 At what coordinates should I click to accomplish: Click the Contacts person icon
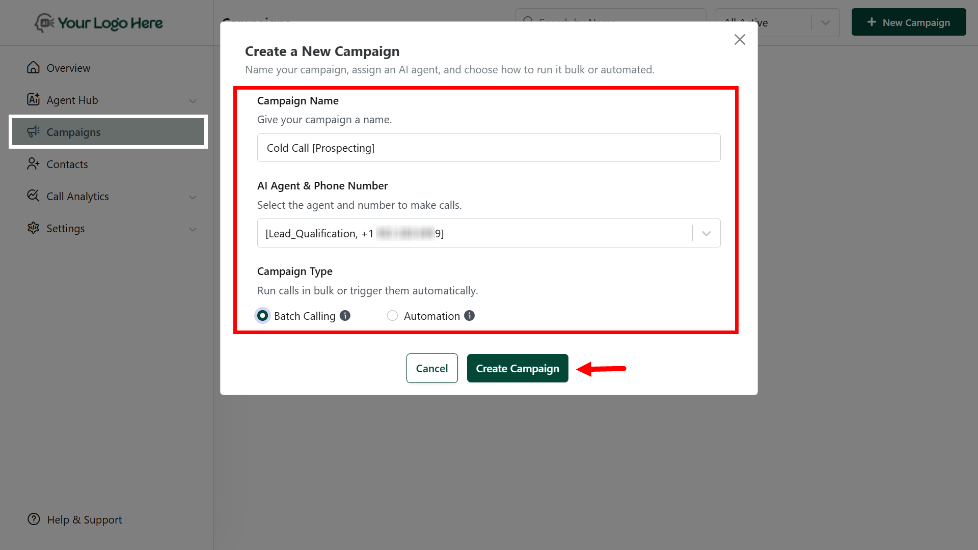click(x=33, y=164)
